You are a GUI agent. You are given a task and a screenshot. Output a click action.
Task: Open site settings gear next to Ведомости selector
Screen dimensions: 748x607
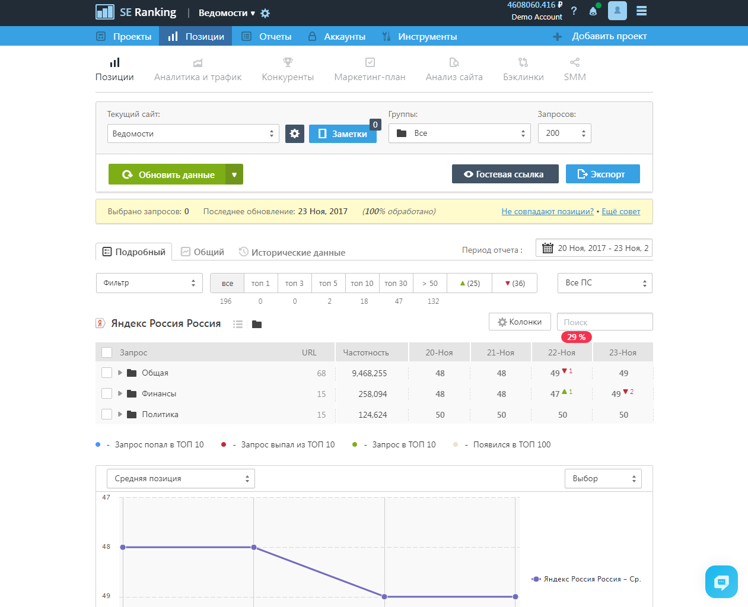[x=295, y=134]
